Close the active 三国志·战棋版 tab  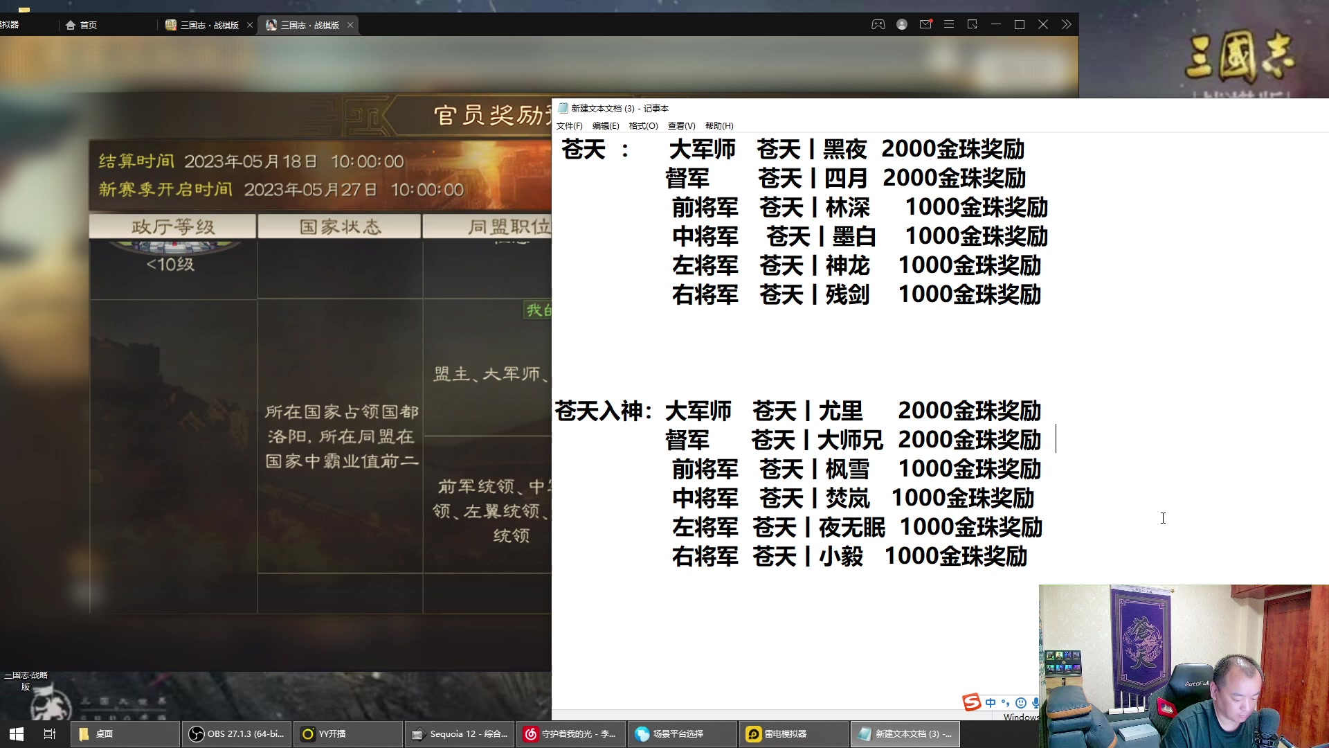[x=350, y=25]
